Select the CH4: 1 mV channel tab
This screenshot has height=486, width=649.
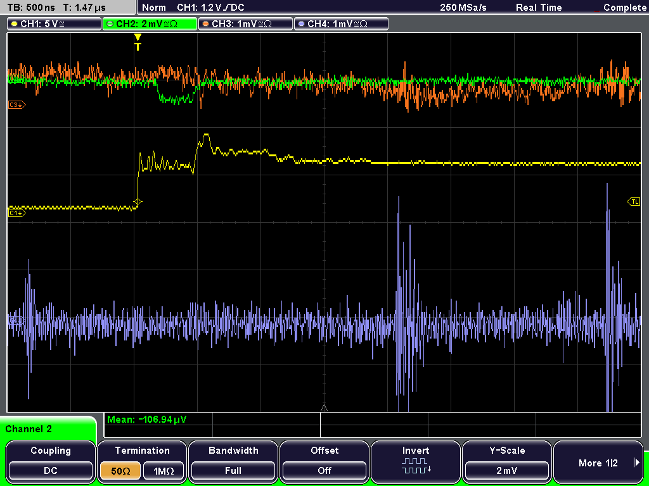tap(341, 24)
